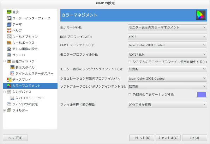Select ユーザーインターフェース in the settings tree
The width and height of the screenshot is (210, 144).
[x=31, y=18]
